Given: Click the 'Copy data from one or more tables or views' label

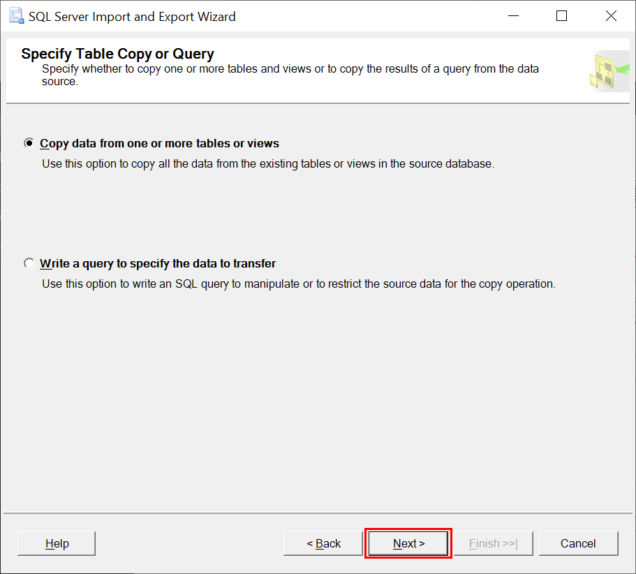Looking at the screenshot, I should (x=159, y=144).
